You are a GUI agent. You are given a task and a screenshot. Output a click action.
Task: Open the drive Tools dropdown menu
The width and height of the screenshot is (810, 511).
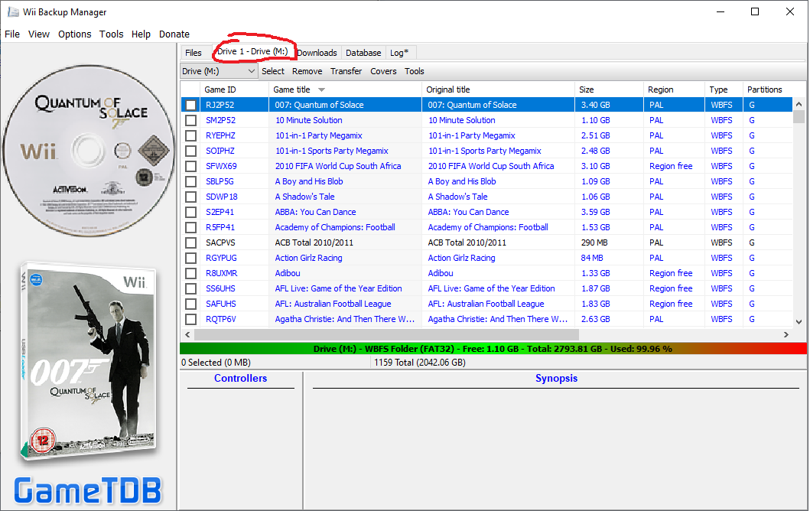(415, 71)
